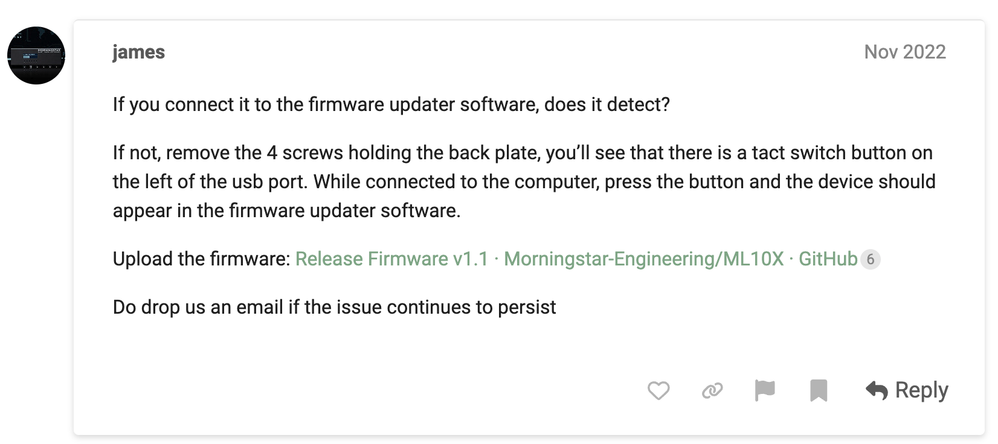Click james's avatar thumbnail

click(36, 55)
